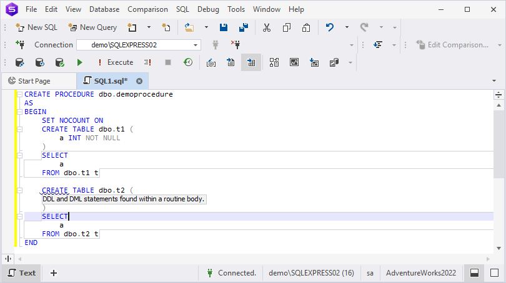This screenshot has height=283, width=506.
Task: Click the database refresh icon
Action: (40, 62)
